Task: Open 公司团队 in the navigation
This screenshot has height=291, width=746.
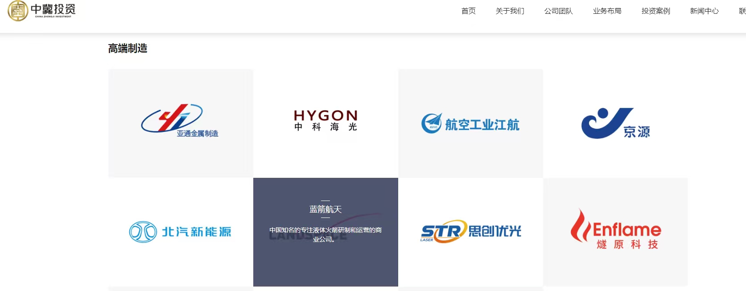Action: 558,11
